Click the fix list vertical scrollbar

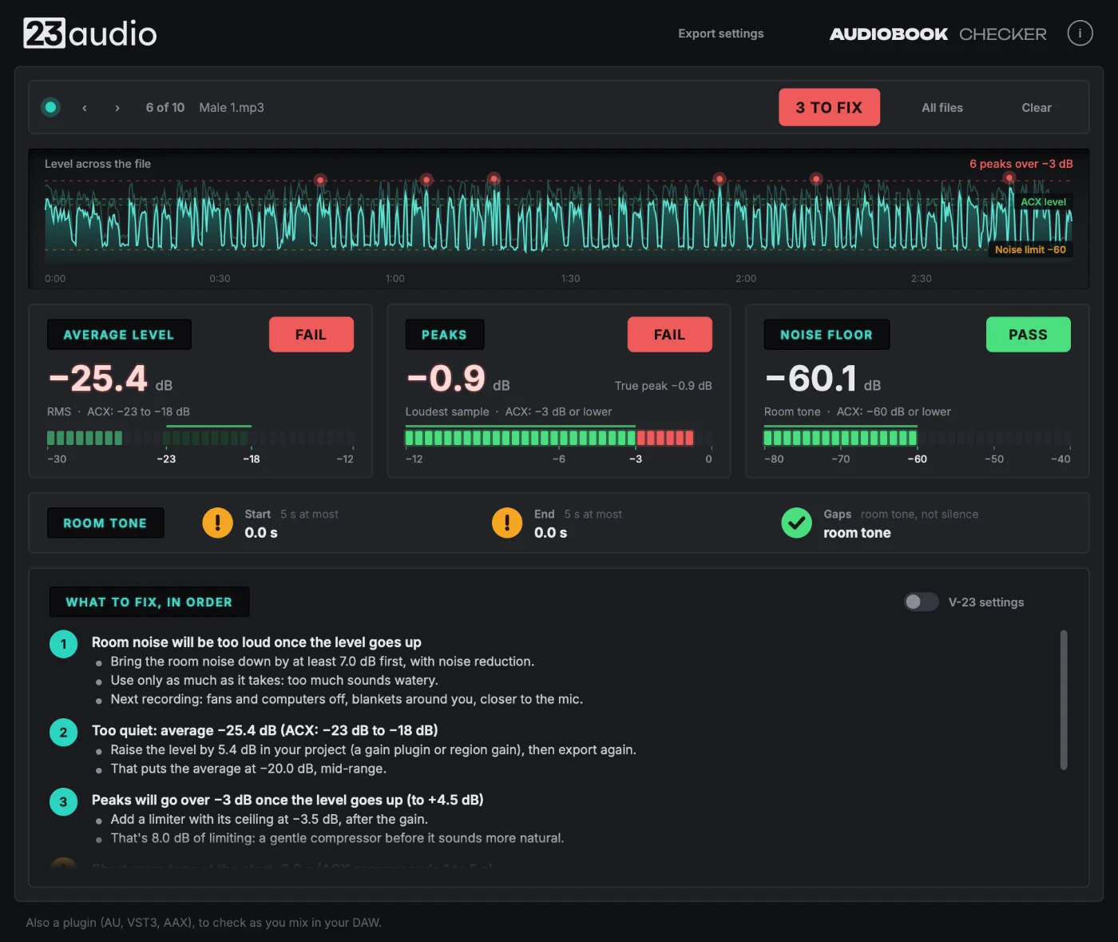tap(1064, 700)
